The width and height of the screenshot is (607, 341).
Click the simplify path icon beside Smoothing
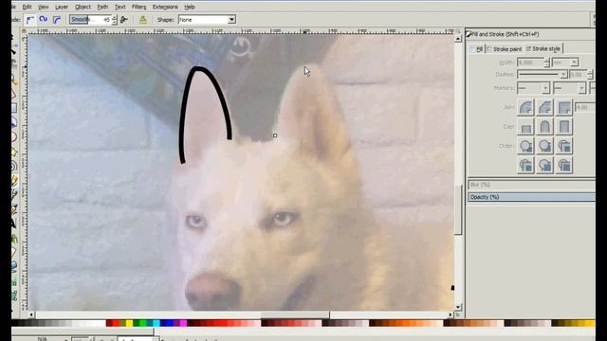tap(124, 19)
